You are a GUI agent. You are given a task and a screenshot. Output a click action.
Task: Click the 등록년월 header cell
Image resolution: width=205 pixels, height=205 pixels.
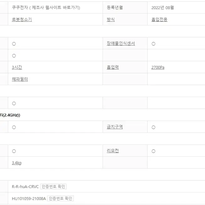tap(125, 8)
